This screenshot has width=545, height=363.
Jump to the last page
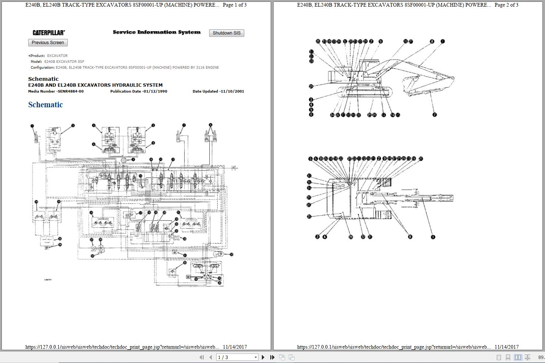[272, 357]
